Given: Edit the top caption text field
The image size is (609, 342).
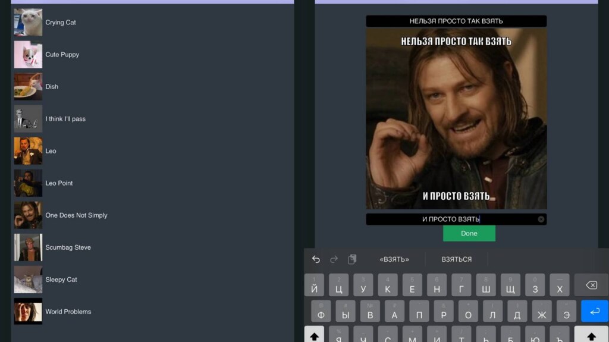Looking at the screenshot, I should (456, 21).
